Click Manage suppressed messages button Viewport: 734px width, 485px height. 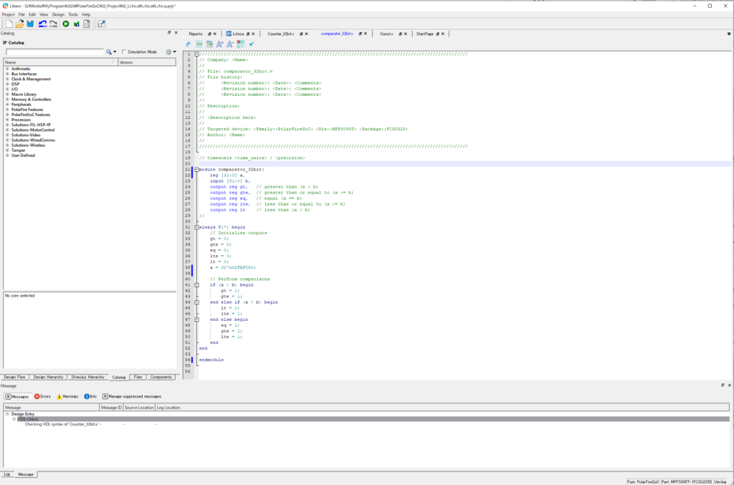pyautogui.click(x=132, y=396)
